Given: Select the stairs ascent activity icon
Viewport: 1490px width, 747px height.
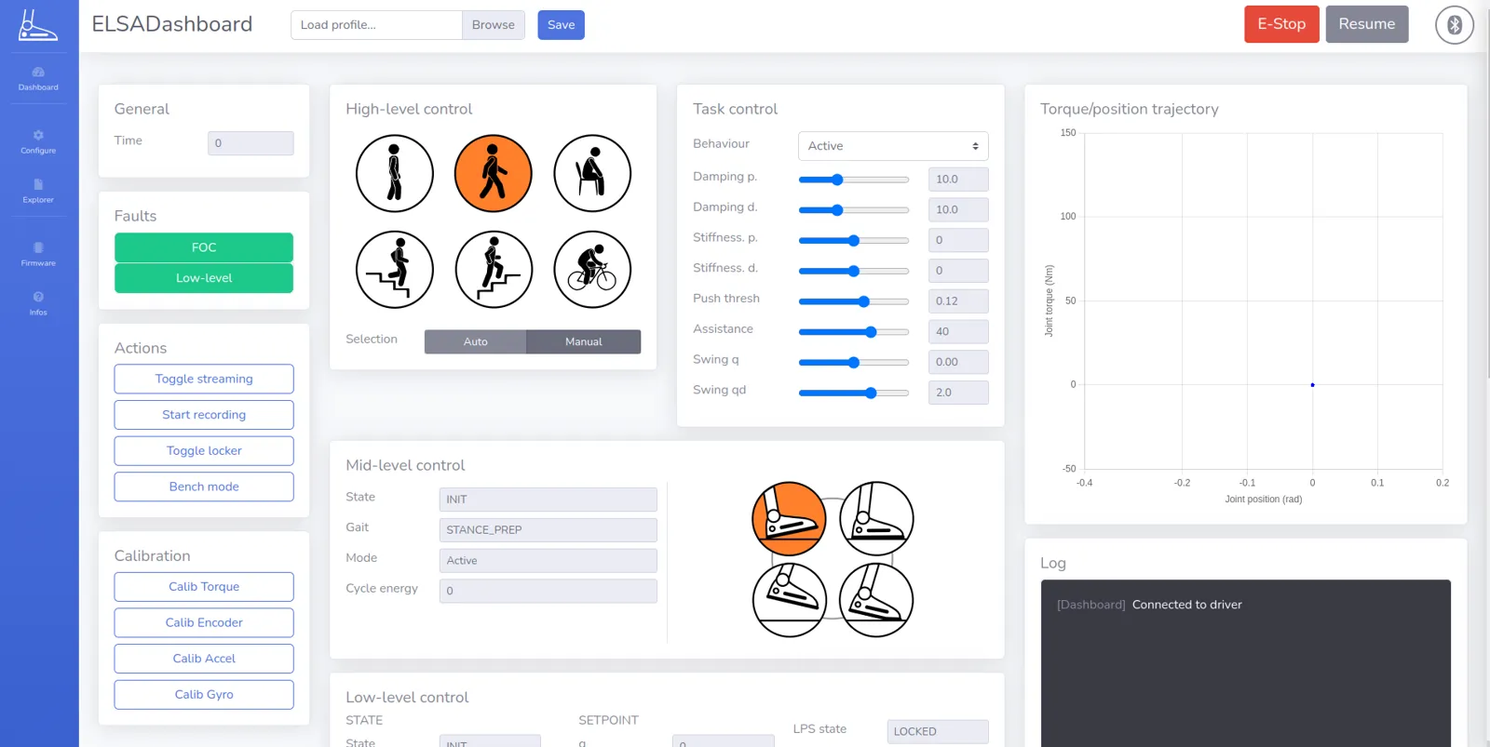Looking at the screenshot, I should (494, 270).
